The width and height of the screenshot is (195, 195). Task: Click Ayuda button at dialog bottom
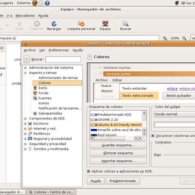point(96,181)
